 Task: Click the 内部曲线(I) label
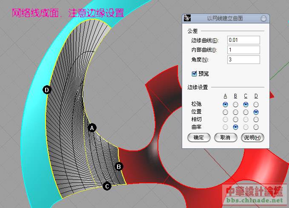coord(204,50)
